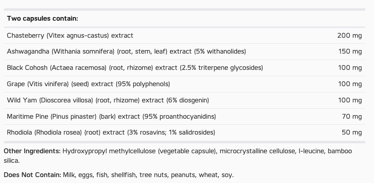Click the 150 mg Ashwagandha amount
The width and height of the screenshot is (374, 183).
(350, 52)
